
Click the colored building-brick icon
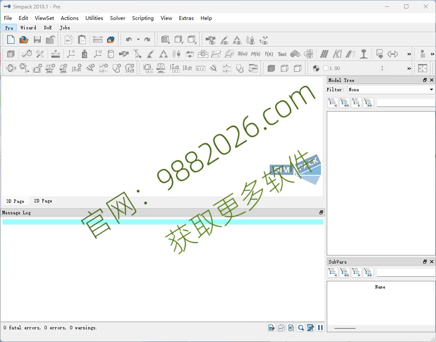110,40
